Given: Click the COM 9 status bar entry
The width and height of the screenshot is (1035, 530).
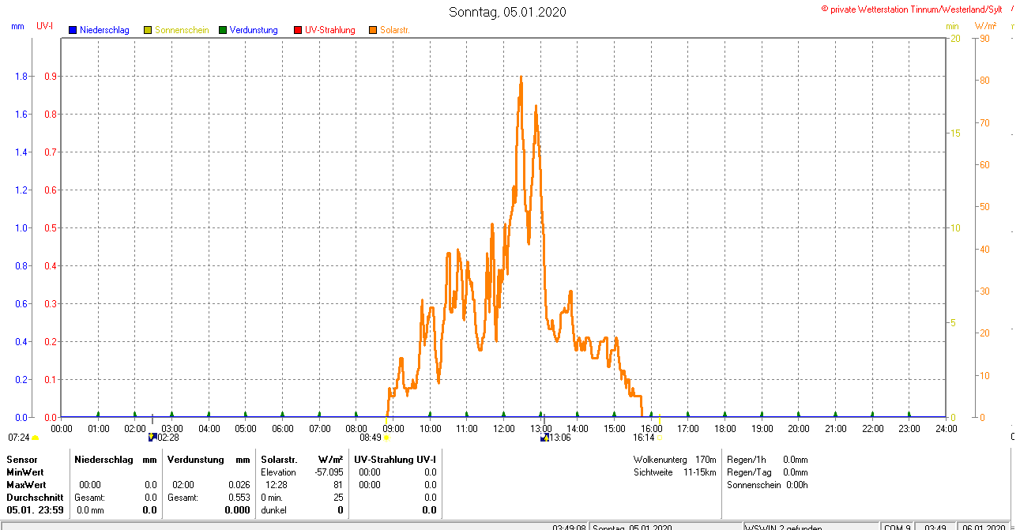Looking at the screenshot, I should tap(897, 527).
